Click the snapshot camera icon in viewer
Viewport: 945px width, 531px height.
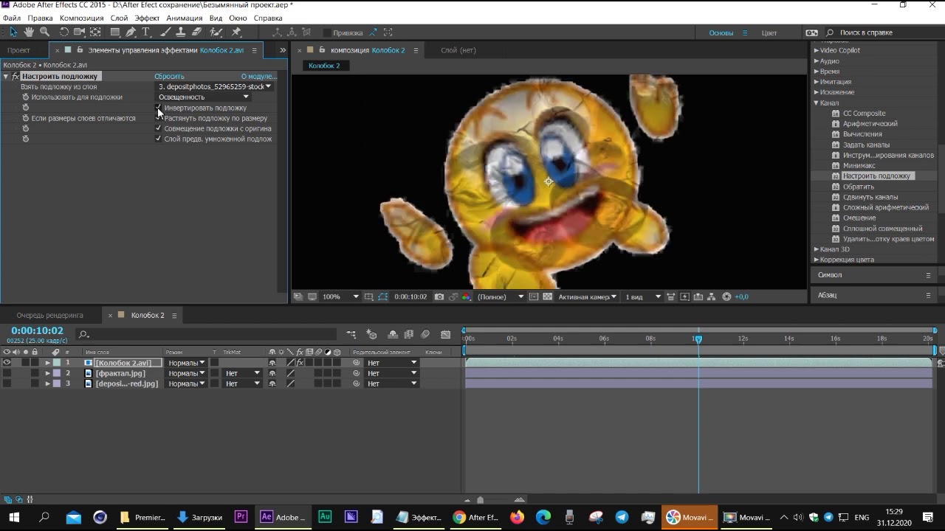pyautogui.click(x=439, y=296)
